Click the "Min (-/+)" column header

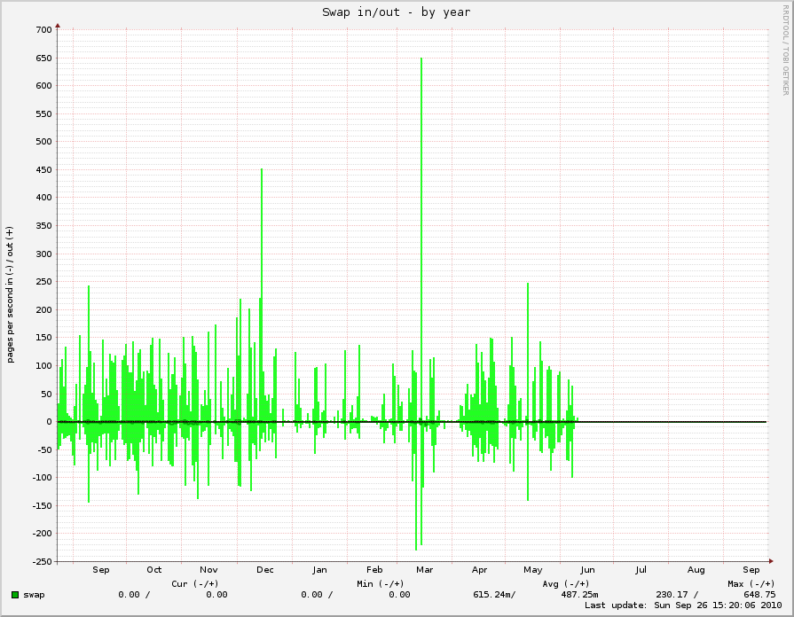pyautogui.click(x=381, y=583)
